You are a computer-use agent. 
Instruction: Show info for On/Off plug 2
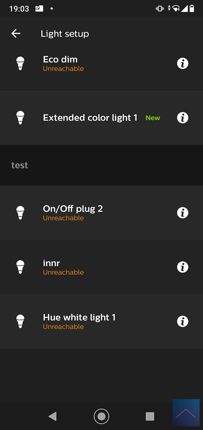pos(183,213)
